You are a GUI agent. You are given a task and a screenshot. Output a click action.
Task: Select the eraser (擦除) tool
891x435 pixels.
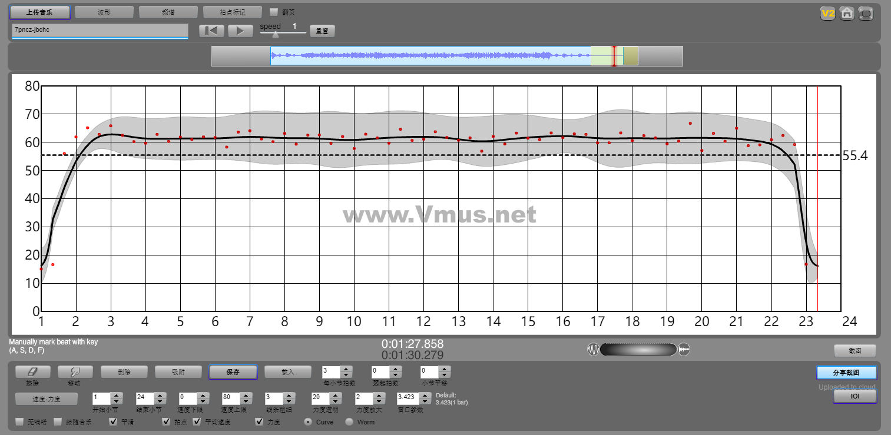32,372
